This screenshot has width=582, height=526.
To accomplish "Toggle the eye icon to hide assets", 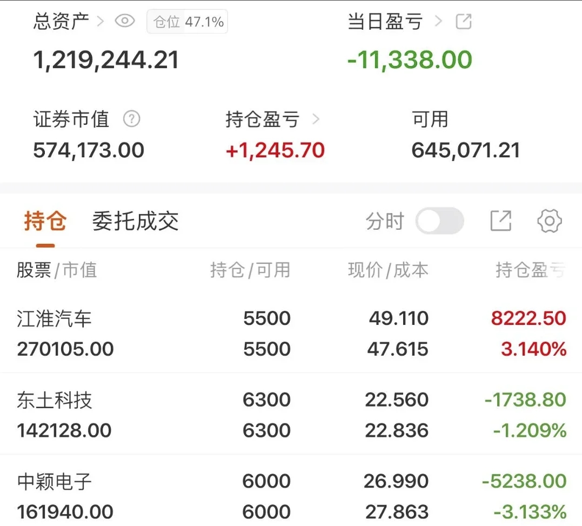I will [x=125, y=21].
